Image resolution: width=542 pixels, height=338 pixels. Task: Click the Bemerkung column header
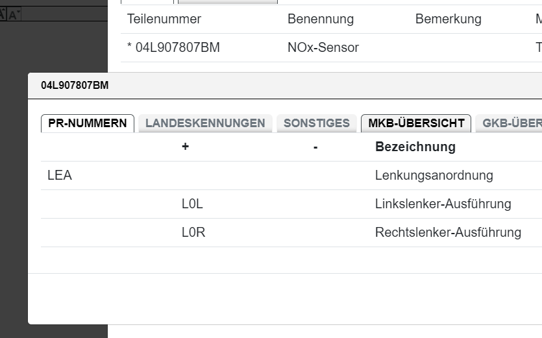[x=448, y=19]
